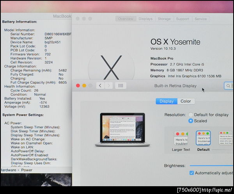
Task: Click the back arrow in Displays preferences
Action: pyautogui.click(x=100, y=86)
